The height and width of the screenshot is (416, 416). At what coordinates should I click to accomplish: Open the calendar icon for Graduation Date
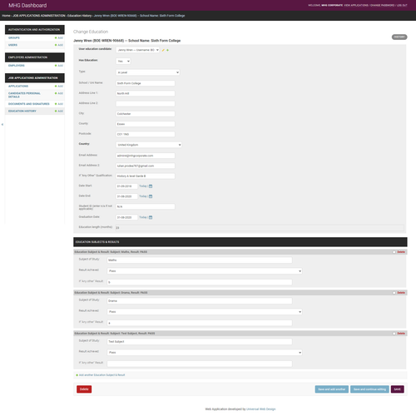click(x=151, y=217)
